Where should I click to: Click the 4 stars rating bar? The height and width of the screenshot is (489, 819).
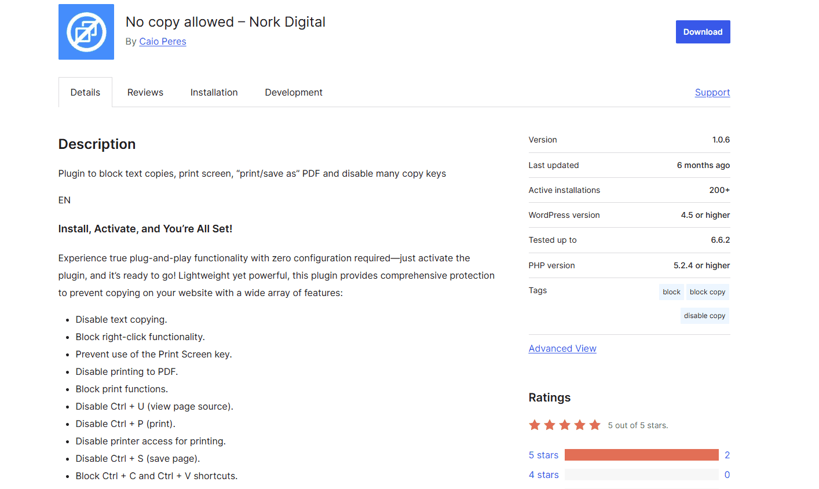(642, 475)
